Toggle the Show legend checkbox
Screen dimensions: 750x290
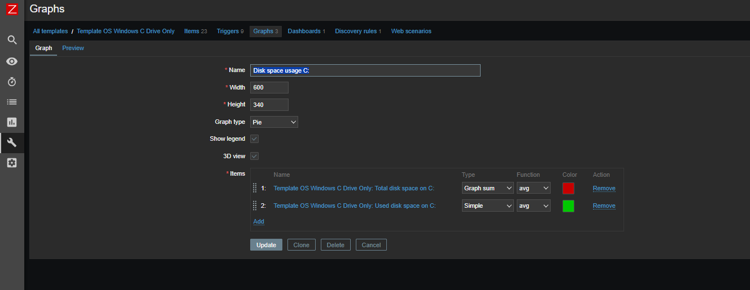[255, 139]
